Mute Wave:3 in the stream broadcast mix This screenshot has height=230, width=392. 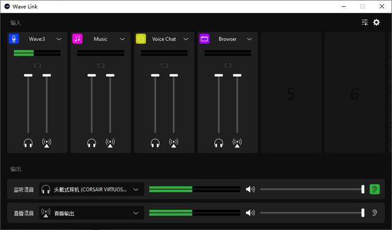[47, 143]
